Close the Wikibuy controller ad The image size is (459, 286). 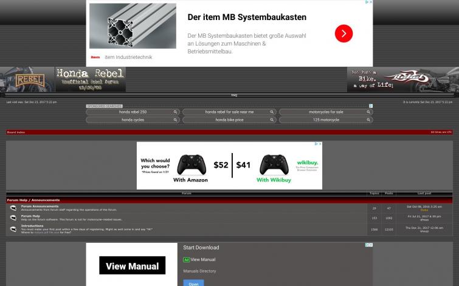(x=320, y=144)
